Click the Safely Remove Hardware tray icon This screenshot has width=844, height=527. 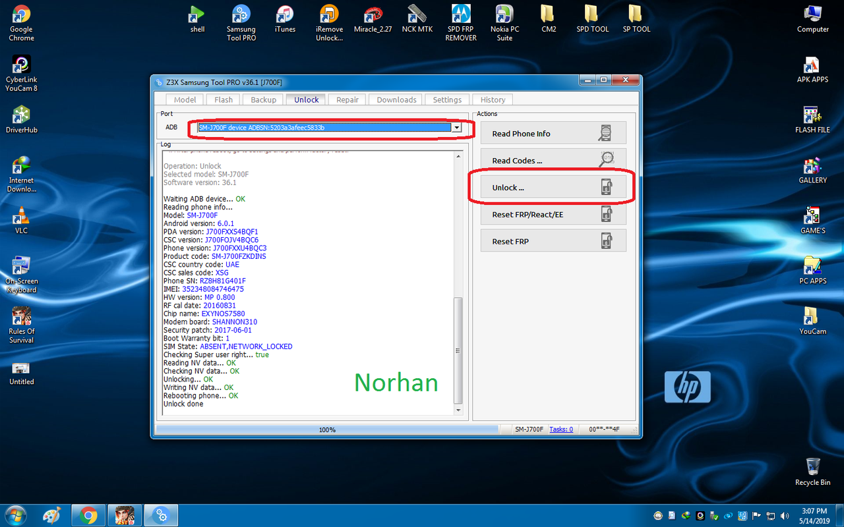(713, 516)
